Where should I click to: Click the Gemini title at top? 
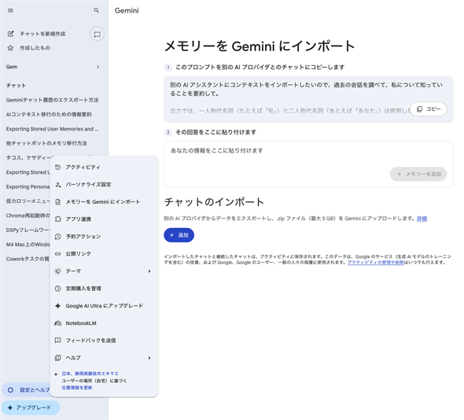pos(127,11)
